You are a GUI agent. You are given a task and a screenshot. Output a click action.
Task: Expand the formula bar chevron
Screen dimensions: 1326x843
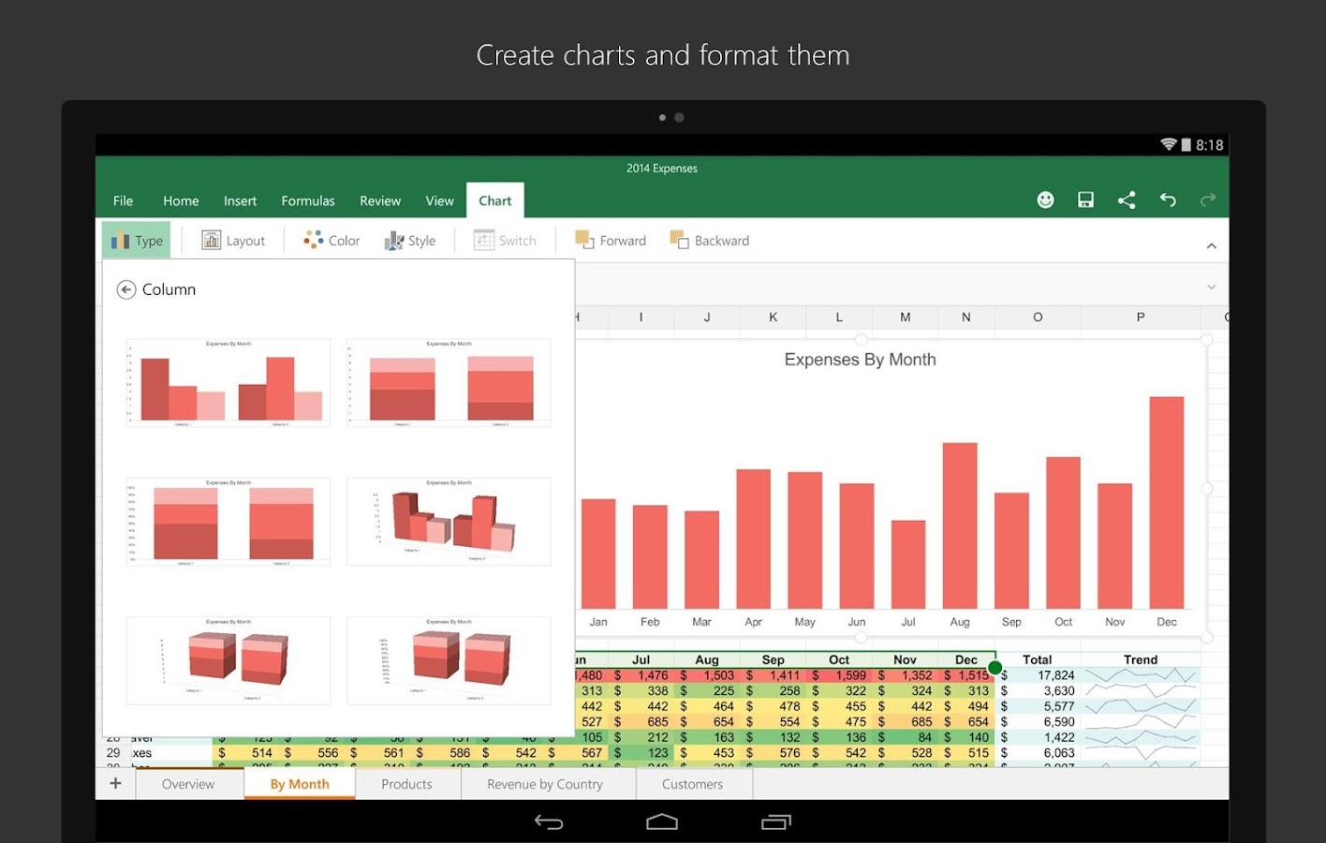[x=1211, y=287]
